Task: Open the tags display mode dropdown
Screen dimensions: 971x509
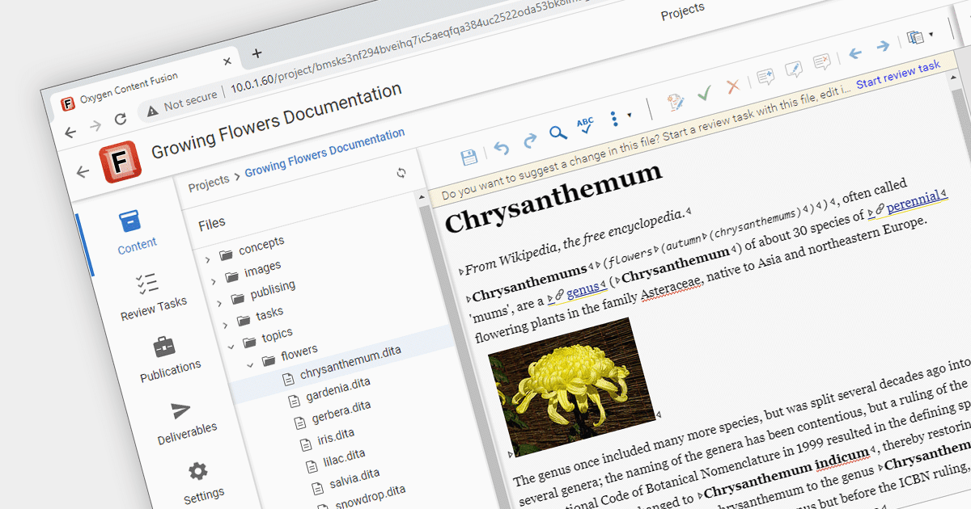Action: tap(919, 36)
